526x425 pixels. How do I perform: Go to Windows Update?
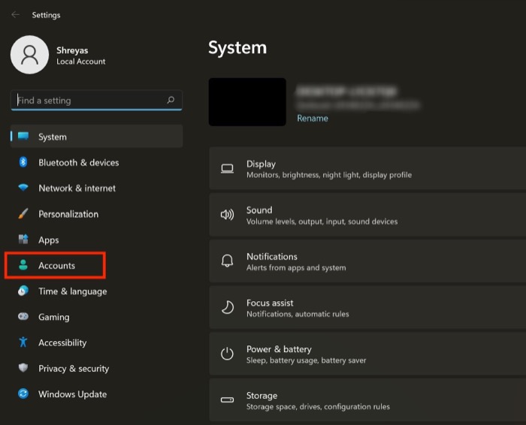[97, 394]
